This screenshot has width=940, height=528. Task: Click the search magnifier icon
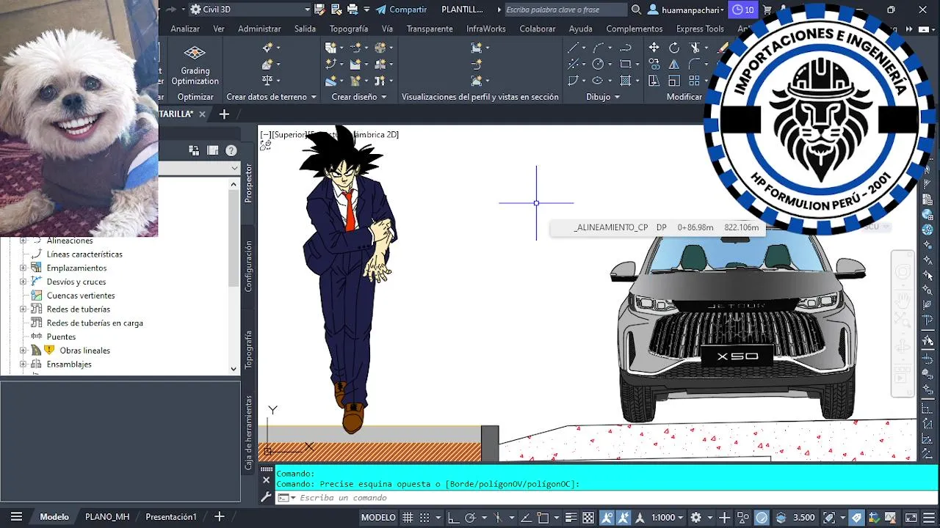pos(636,10)
